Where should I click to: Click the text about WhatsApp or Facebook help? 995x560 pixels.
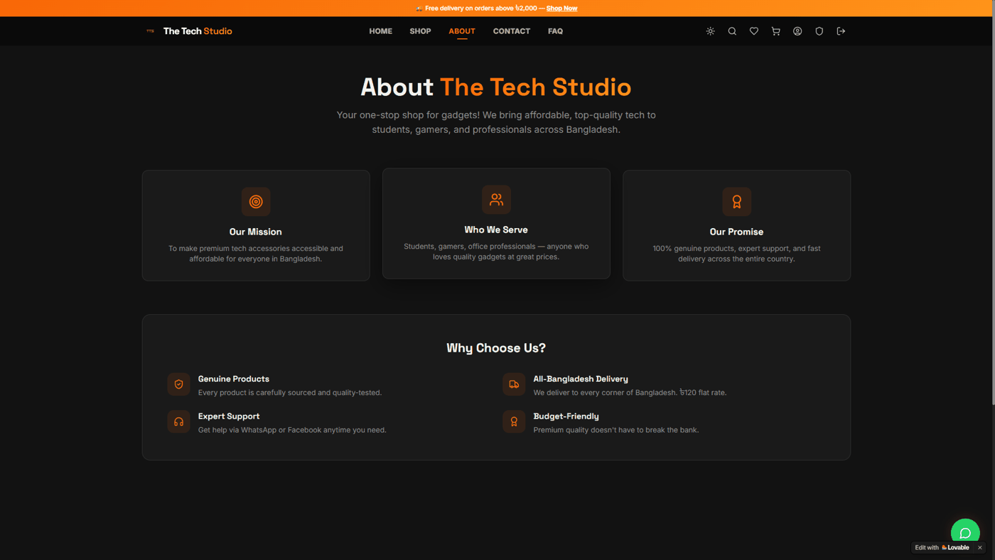tap(292, 430)
